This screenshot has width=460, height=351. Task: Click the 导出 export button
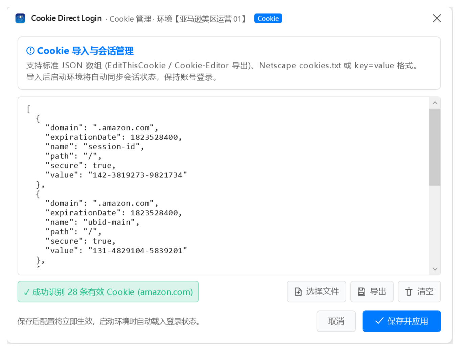click(372, 292)
